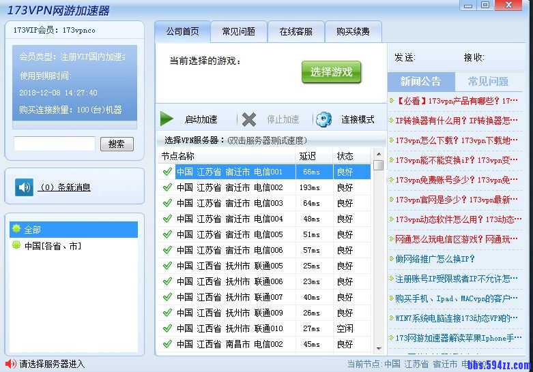This screenshot has height=372, width=533.
Task: Select 193ms delay cell of 电信002
Action: click(315, 187)
